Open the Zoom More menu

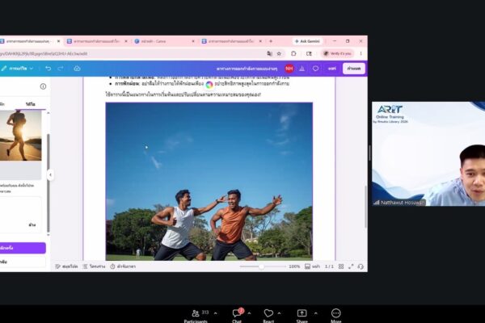pyautogui.click(x=336, y=316)
